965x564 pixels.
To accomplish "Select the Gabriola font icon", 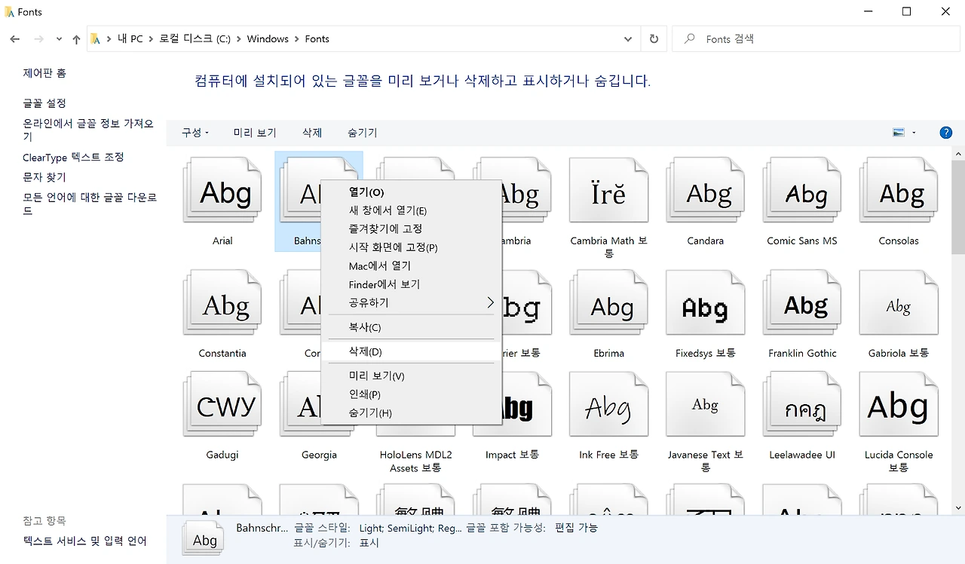I will 899,303.
